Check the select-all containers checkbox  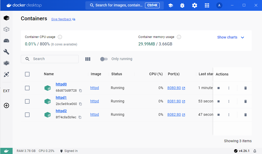click(27, 74)
